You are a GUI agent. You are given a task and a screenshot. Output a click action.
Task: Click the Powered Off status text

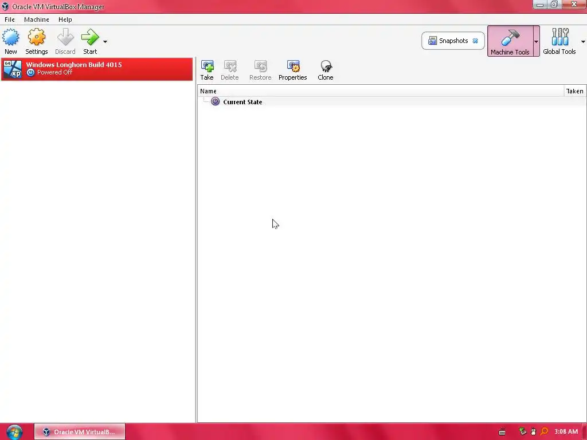click(x=54, y=72)
